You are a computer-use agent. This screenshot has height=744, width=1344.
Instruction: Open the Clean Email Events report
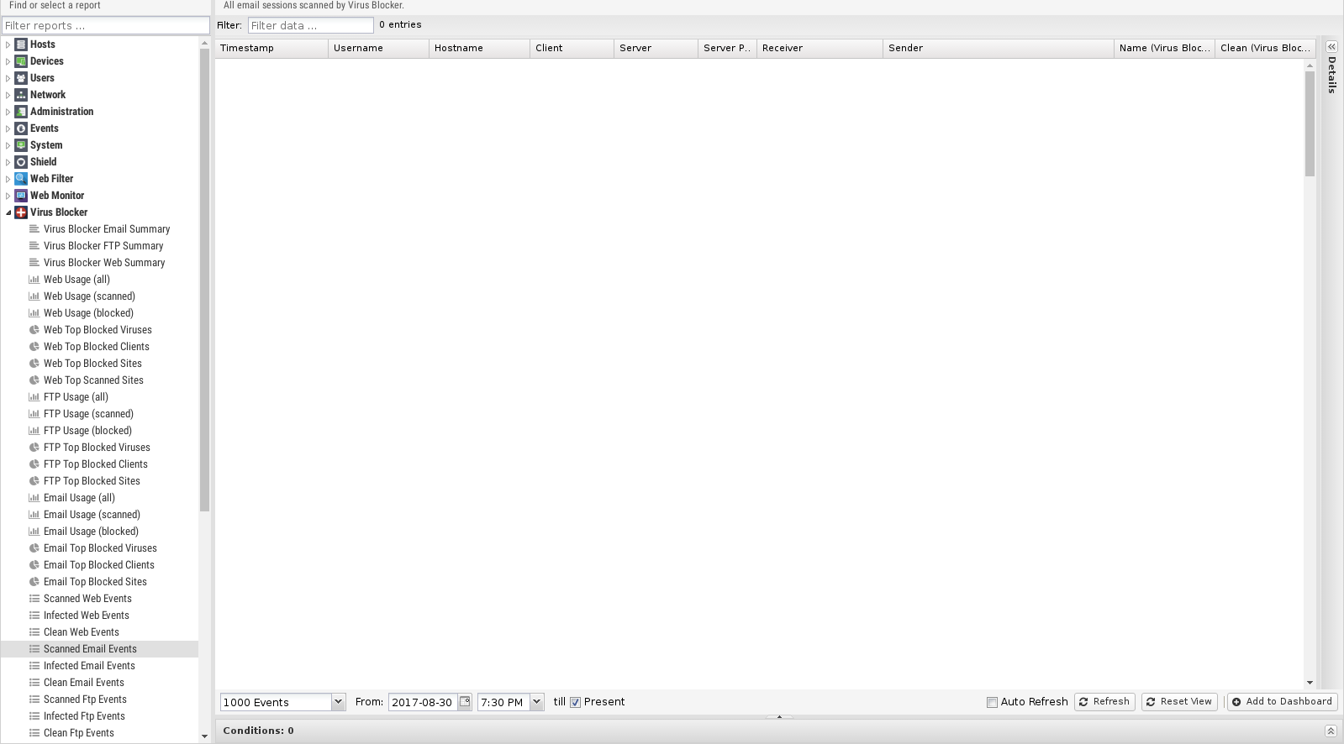(x=84, y=683)
